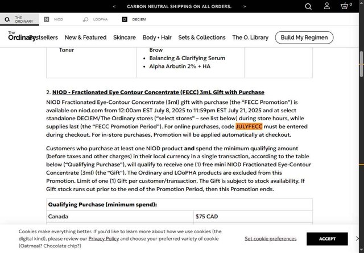Screen dimensions: 364x253
Task: Accept cookies with ACCEPT button
Action: click(x=327, y=239)
